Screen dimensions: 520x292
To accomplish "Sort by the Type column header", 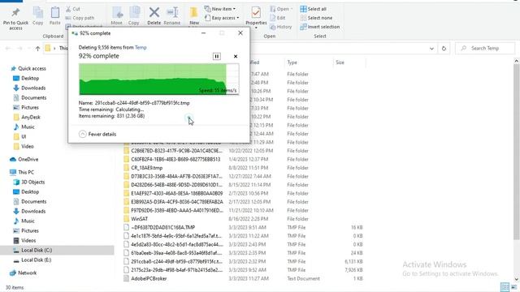I will tap(292, 62).
